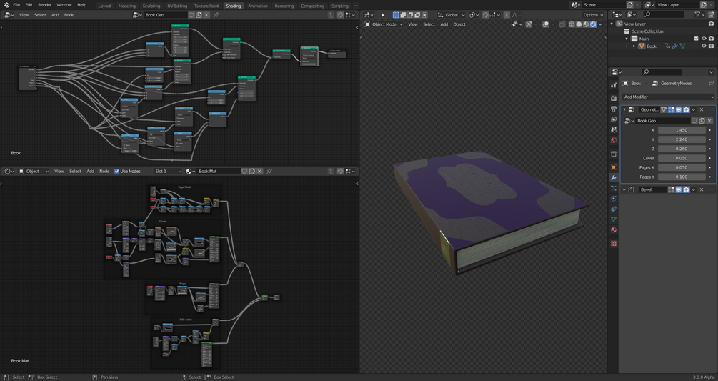Image resolution: width=718 pixels, height=381 pixels.
Task: Open the Render properties tab
Action: click(614, 98)
